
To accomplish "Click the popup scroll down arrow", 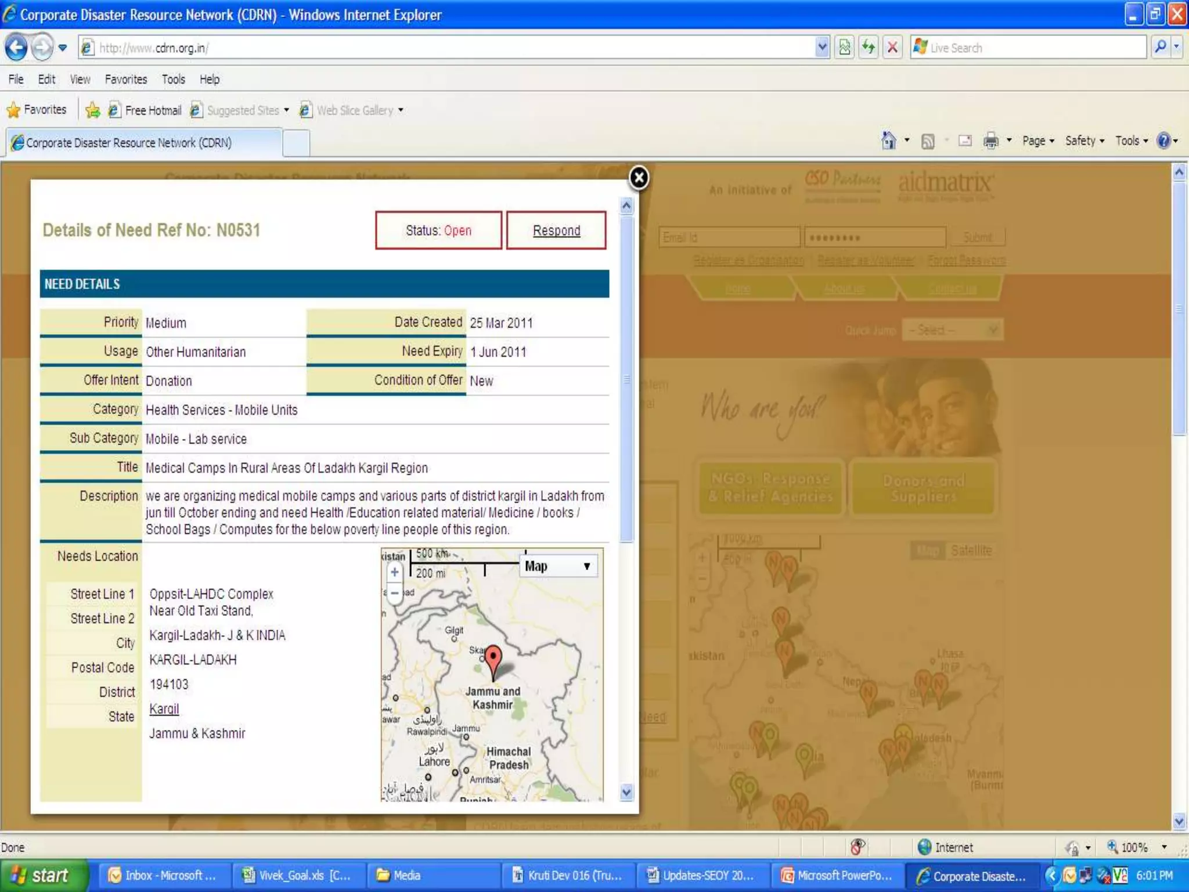I will (x=626, y=792).
